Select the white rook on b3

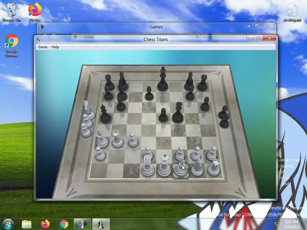pos(117,139)
